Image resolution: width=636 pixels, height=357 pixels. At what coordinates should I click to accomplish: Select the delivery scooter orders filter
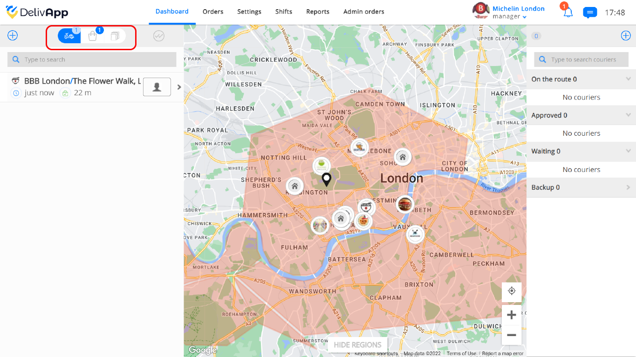(69, 36)
